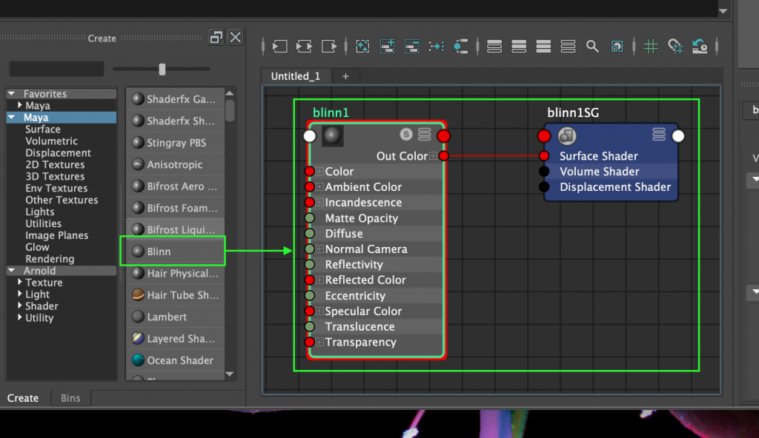Open a new graph tab with the plus button
The height and width of the screenshot is (438, 759).
[345, 75]
